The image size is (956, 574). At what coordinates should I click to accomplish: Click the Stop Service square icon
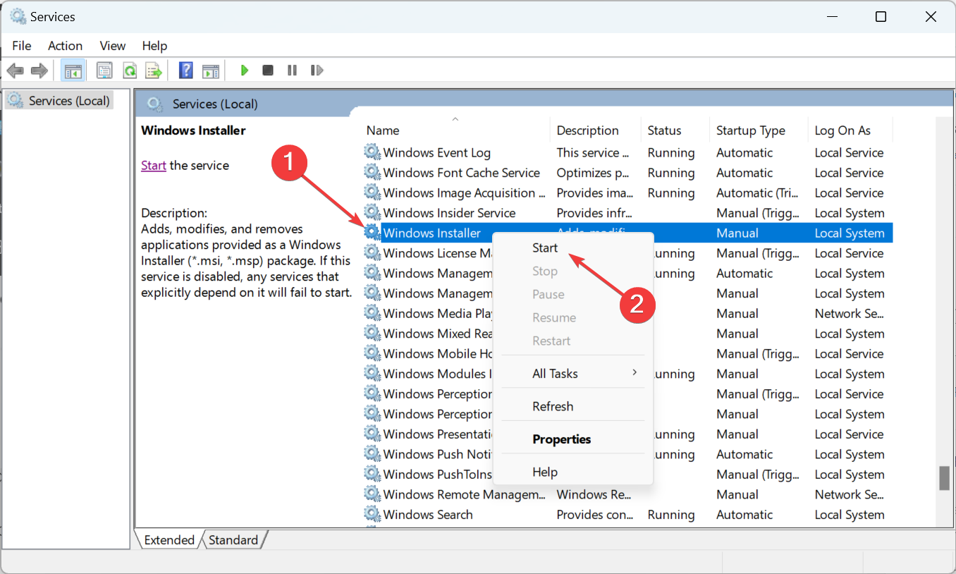[x=268, y=71]
